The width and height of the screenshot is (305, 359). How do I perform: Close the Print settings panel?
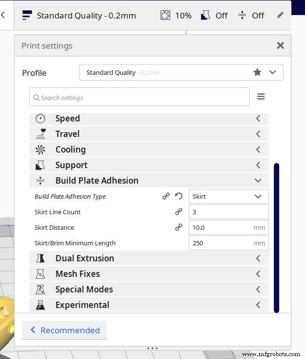(x=280, y=45)
